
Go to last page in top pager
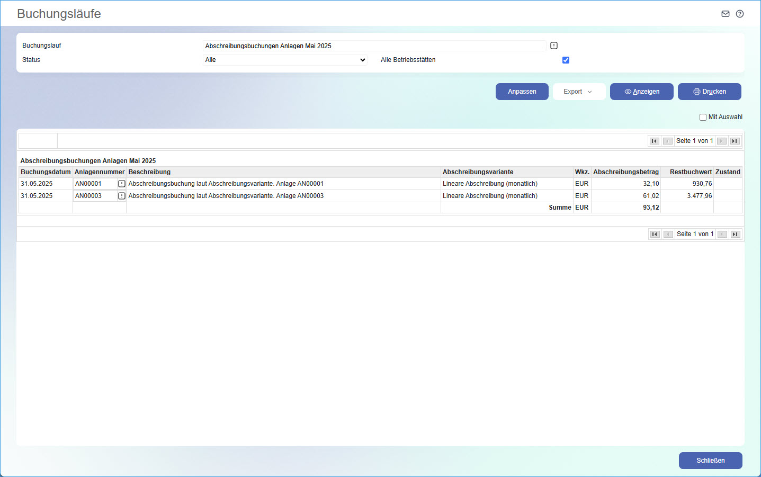click(735, 141)
